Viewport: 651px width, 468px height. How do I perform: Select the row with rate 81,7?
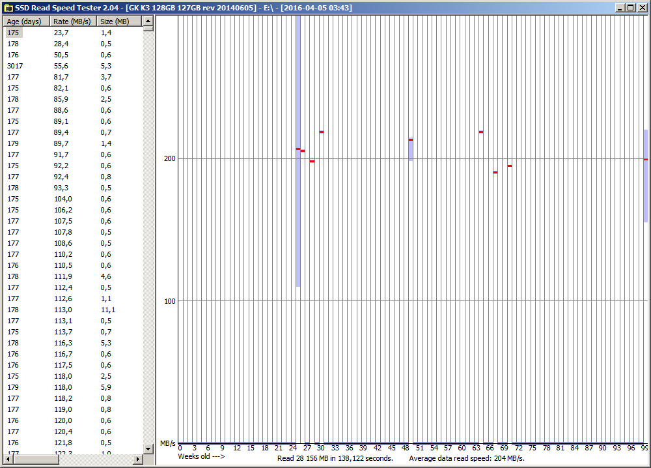[x=73, y=77]
